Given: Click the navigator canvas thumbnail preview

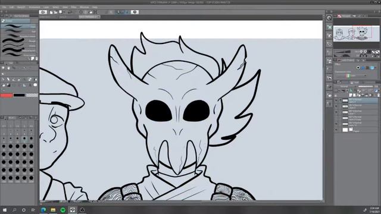Looking at the screenshot, I should 356,34.
